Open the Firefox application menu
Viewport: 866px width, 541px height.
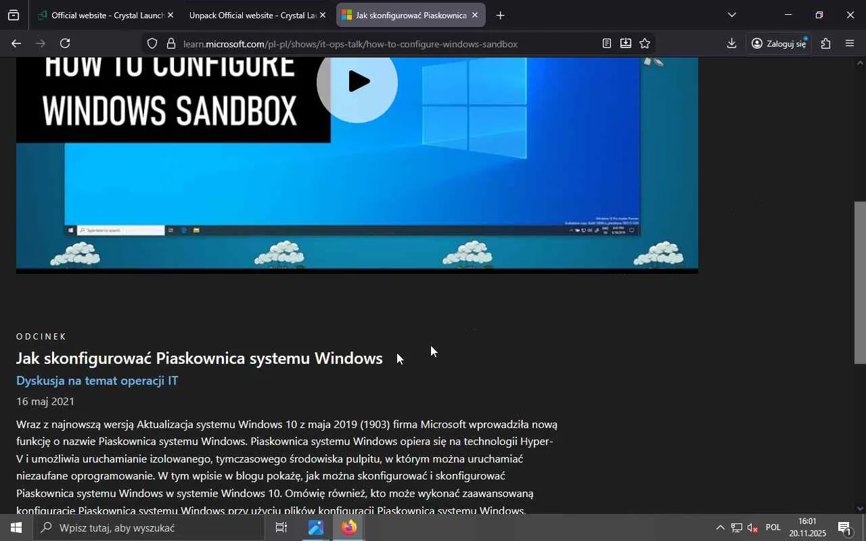pyautogui.click(x=850, y=44)
